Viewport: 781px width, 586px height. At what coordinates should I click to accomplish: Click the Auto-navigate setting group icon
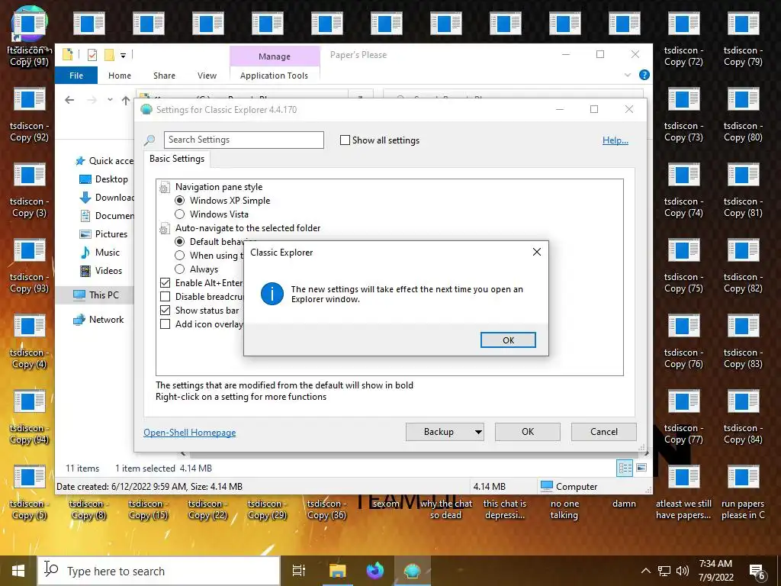click(165, 229)
